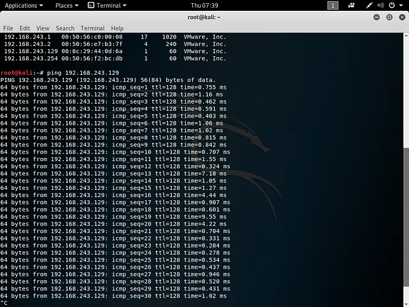Click the root@kali title text
This screenshot has width=409, height=307.
204,17
